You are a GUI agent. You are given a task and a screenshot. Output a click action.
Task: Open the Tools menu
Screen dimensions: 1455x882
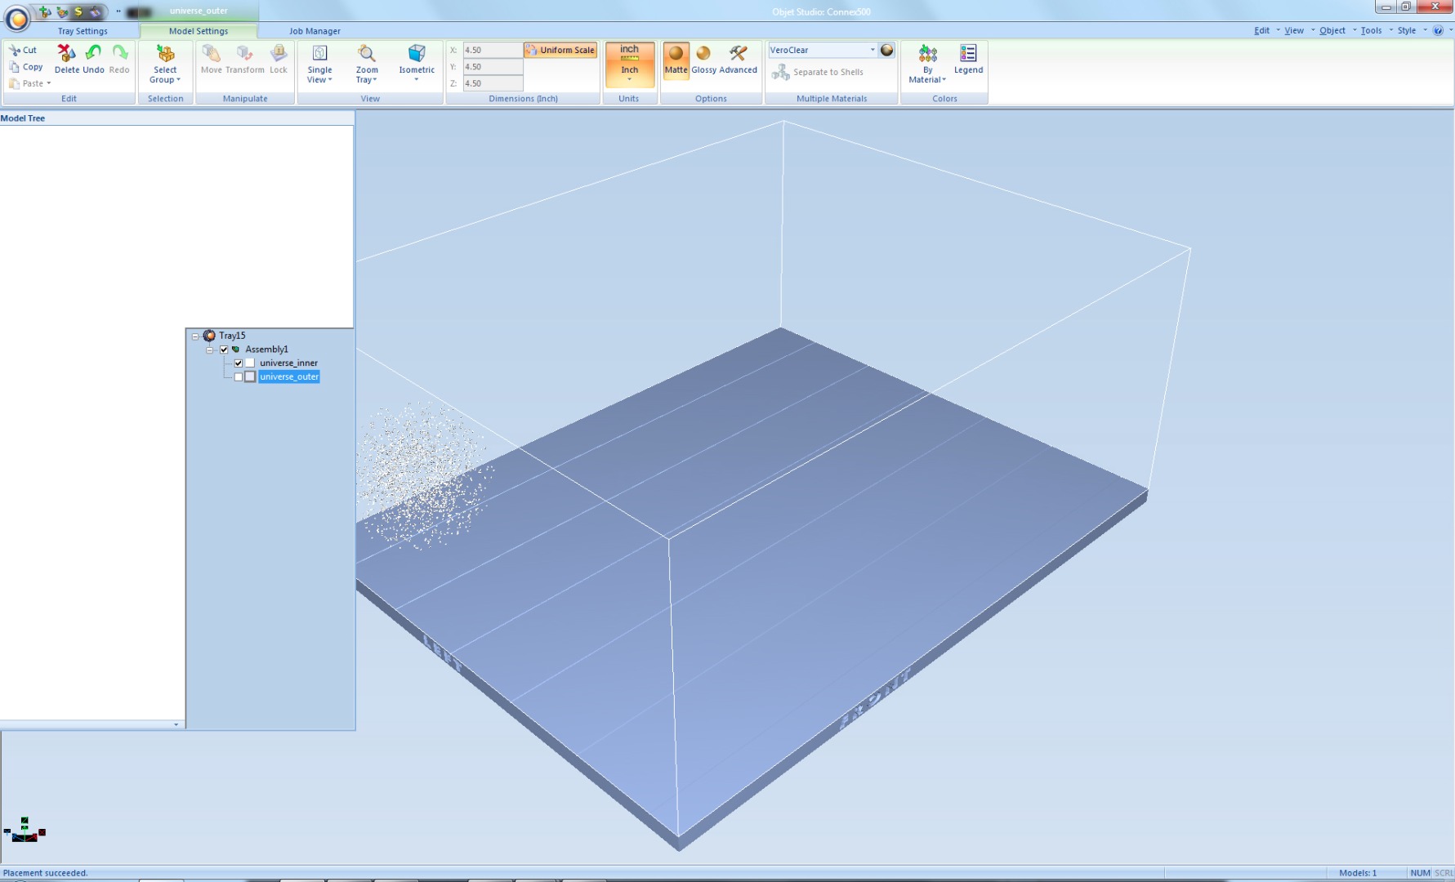1371,30
